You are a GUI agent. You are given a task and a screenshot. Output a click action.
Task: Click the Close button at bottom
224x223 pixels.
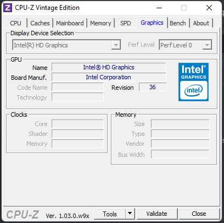tap(199, 214)
